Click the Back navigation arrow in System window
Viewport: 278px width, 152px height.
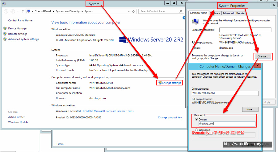6,11
